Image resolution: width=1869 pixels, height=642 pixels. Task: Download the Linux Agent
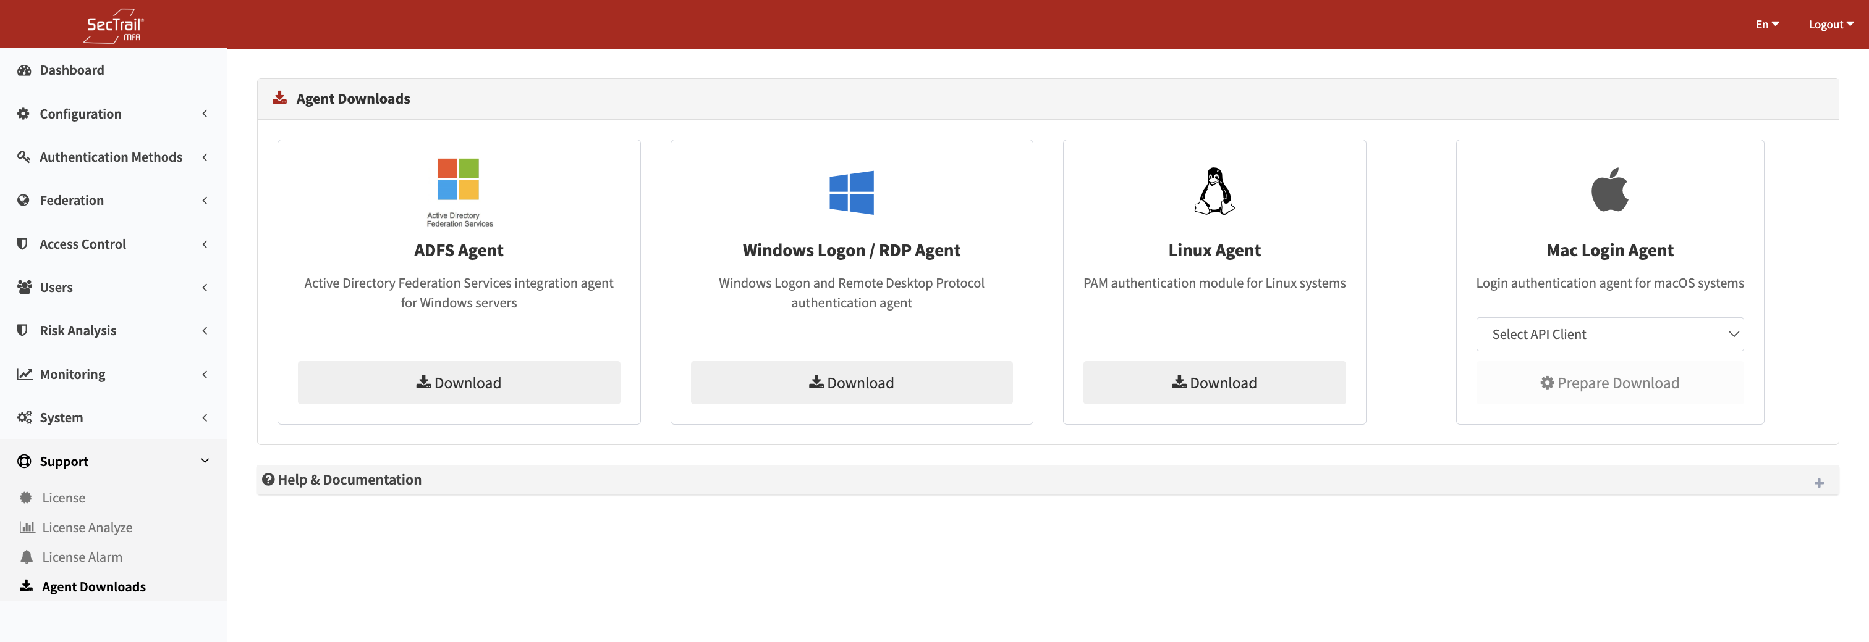pos(1214,383)
